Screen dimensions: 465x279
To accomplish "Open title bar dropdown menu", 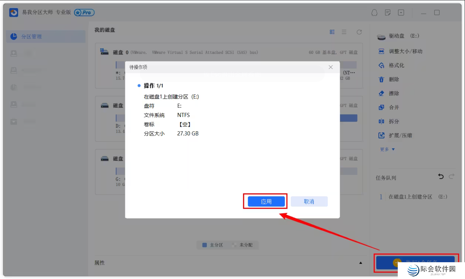I will [401, 13].
